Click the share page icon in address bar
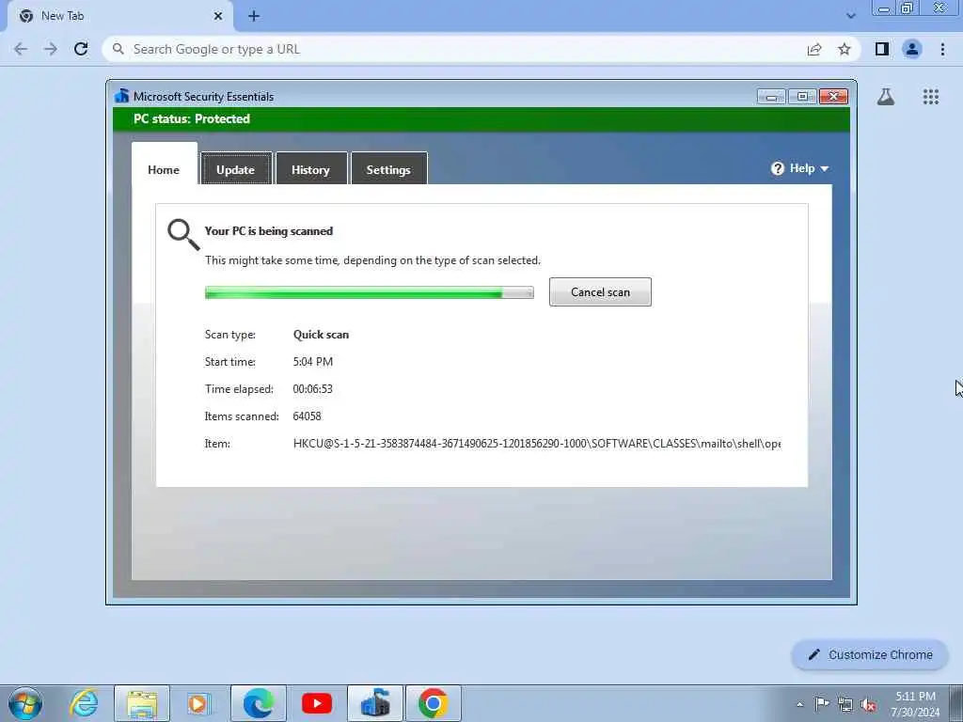The height and width of the screenshot is (722, 963). click(x=814, y=49)
